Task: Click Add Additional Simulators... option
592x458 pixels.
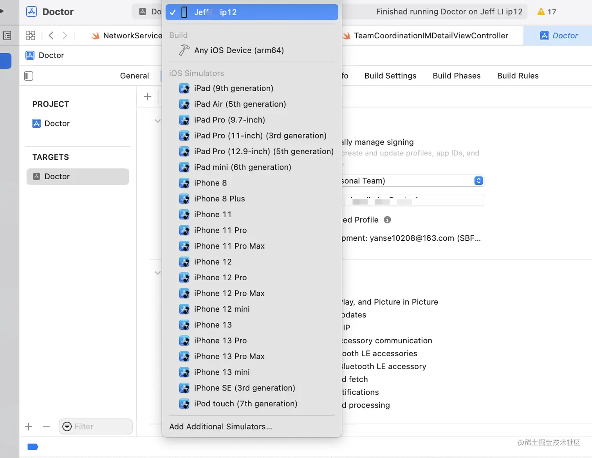Action: [x=220, y=427]
